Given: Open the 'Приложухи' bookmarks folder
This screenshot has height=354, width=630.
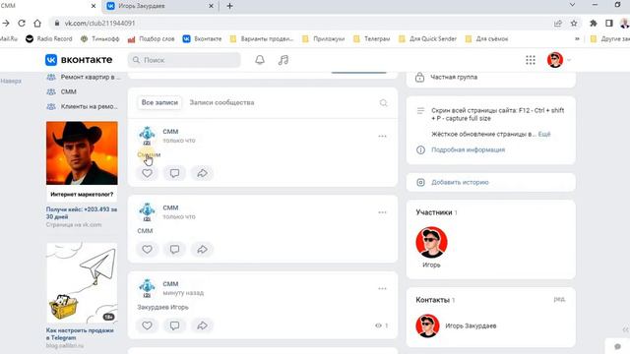Looking at the screenshot, I should 324,39.
